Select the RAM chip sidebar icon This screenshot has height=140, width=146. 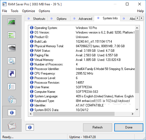click(12, 48)
